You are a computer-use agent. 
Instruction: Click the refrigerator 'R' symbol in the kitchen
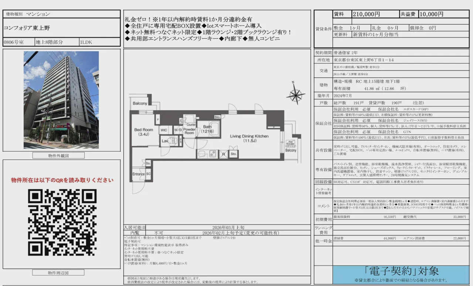click(223, 154)
